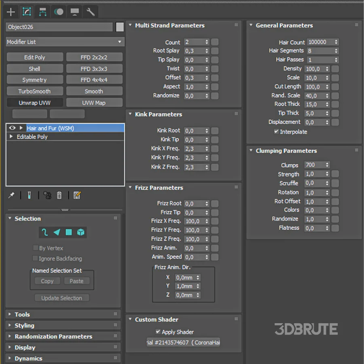Open the Modifier List dropdown
Image resolution: width=364 pixels, height=364 pixels.
65,42
